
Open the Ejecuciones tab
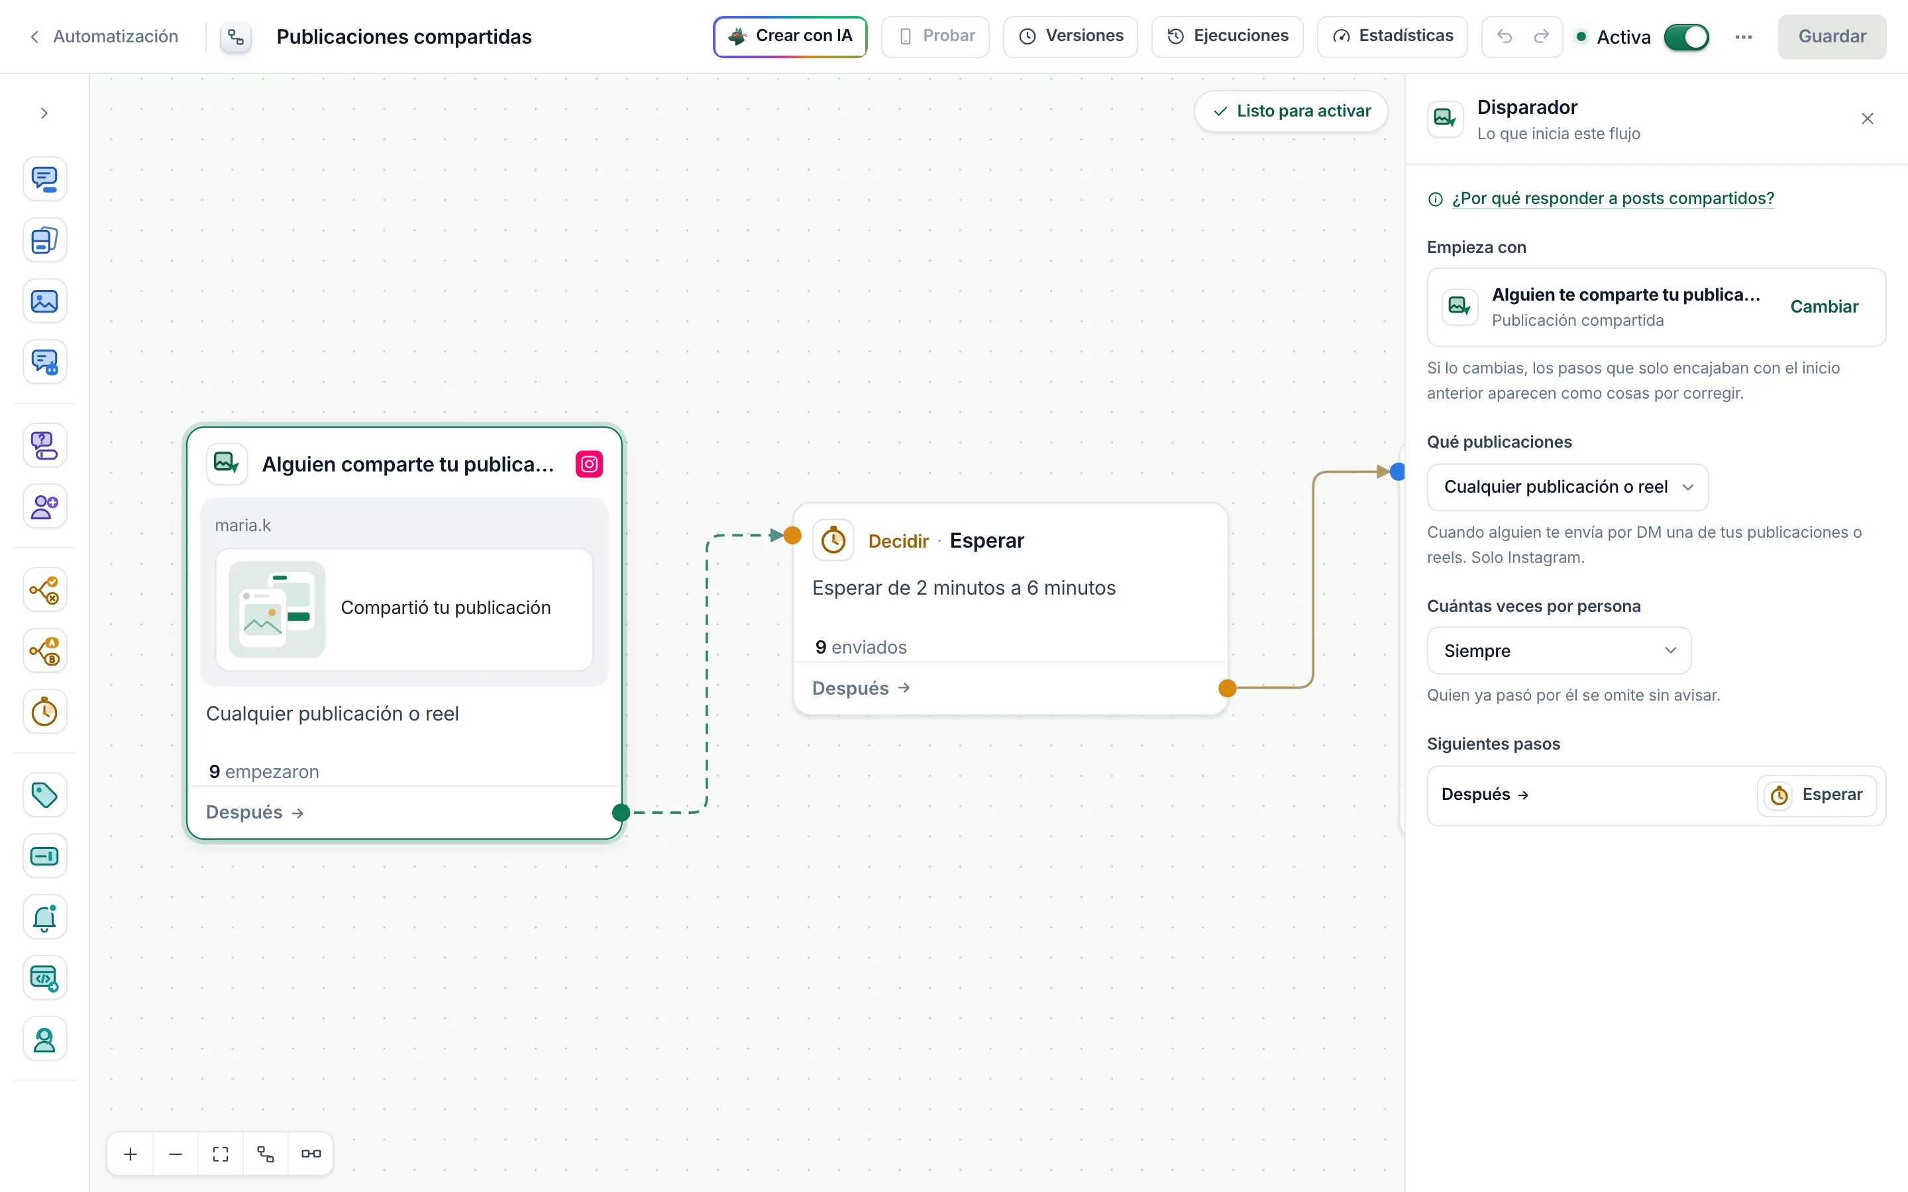click(1227, 36)
